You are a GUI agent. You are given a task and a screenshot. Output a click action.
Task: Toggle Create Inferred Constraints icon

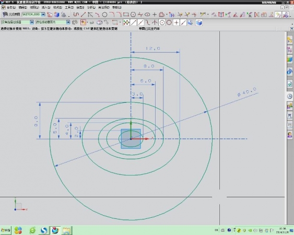[x=278, y=15]
